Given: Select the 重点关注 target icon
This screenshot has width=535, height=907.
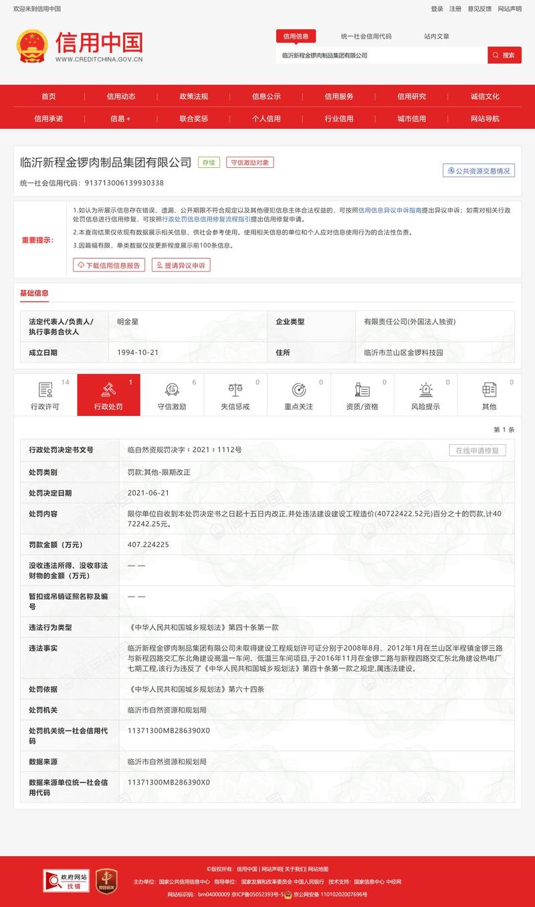Looking at the screenshot, I should click(x=299, y=389).
